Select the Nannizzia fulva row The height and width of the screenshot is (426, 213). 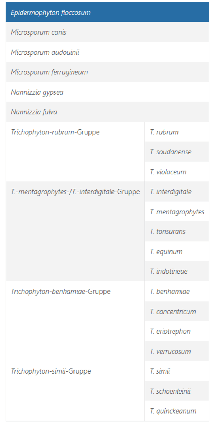34,112
